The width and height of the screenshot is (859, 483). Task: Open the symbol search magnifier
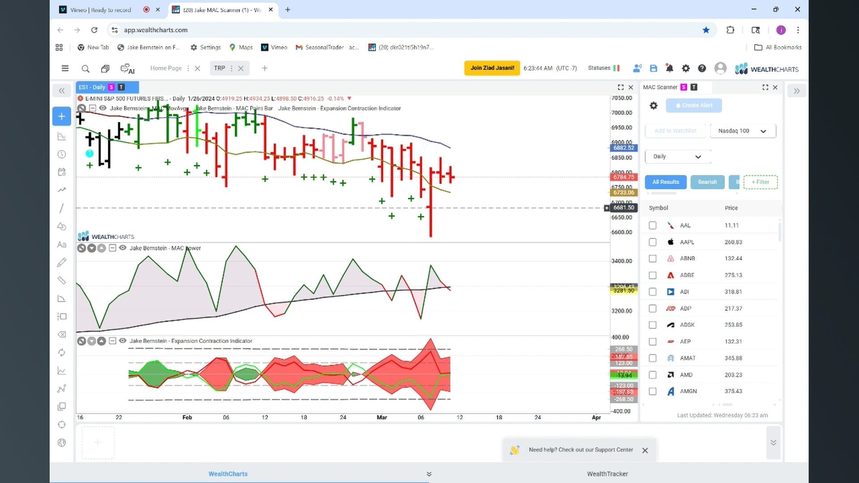[x=85, y=68]
